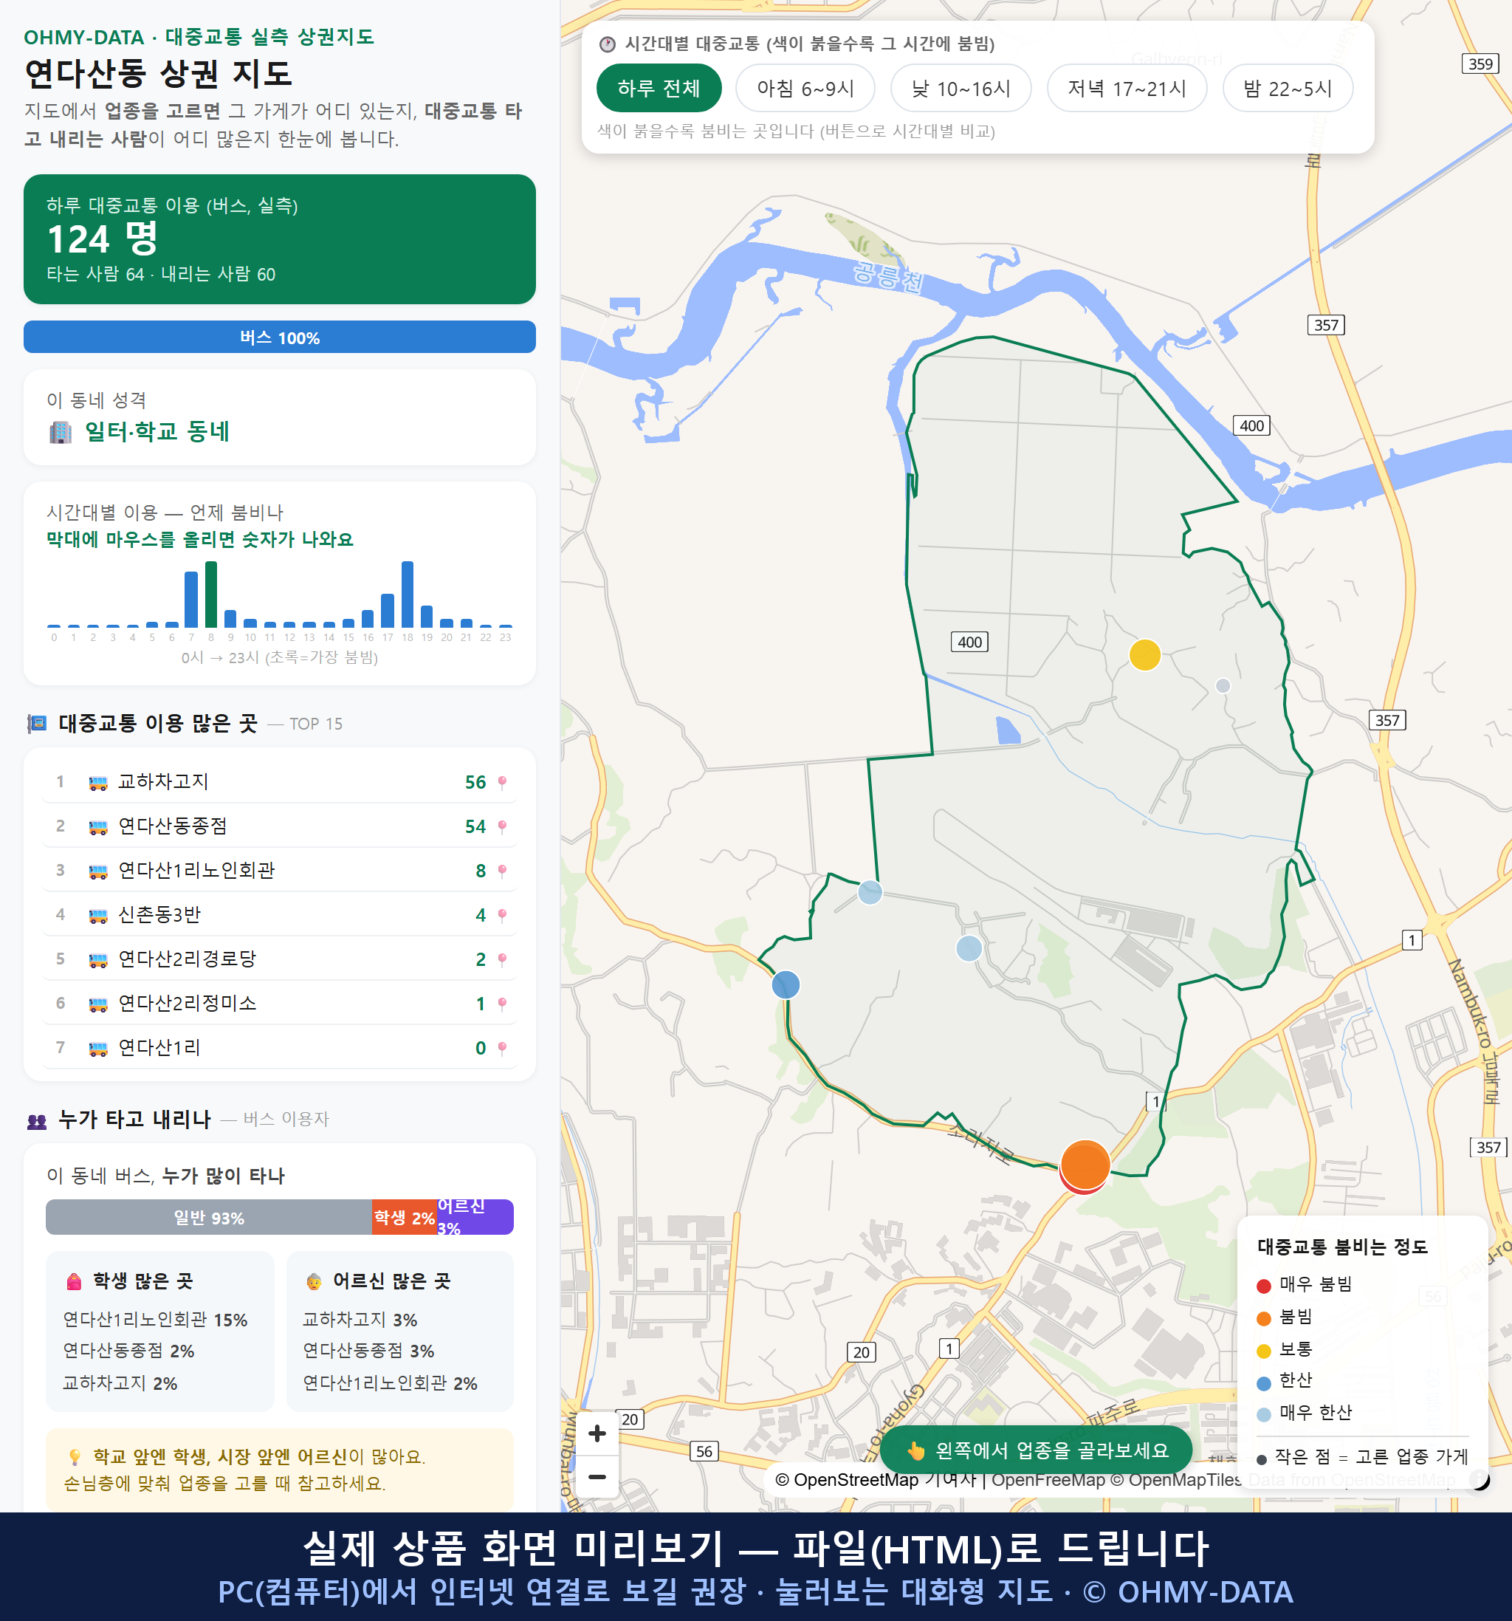1512x1621 pixels.
Task: Click the building icon next to 일터·학교 동네
Action: click(61, 432)
